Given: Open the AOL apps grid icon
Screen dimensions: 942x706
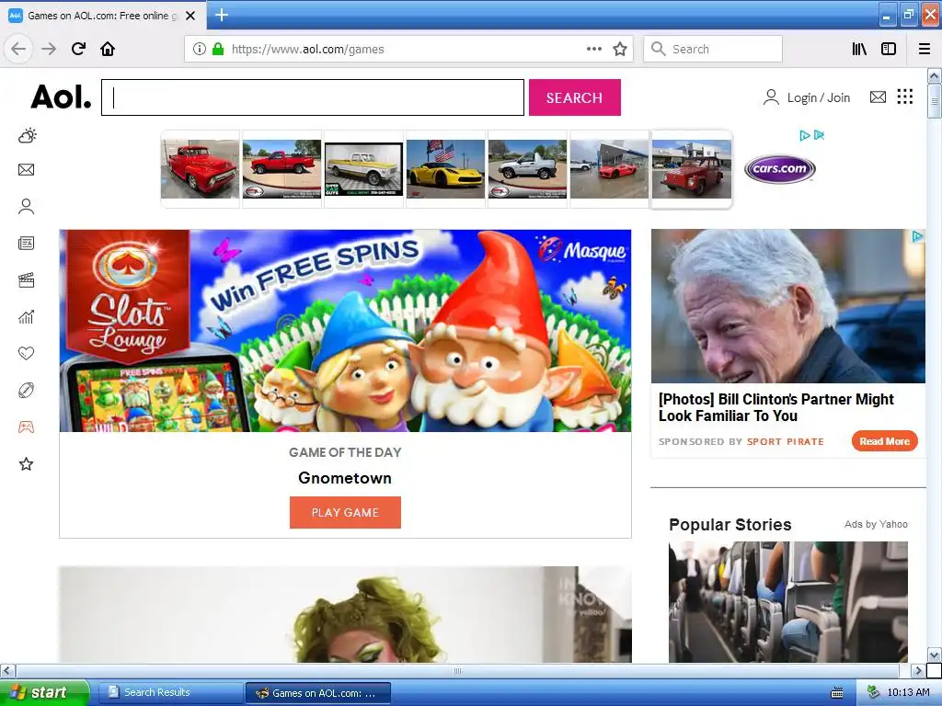Looking at the screenshot, I should [905, 97].
